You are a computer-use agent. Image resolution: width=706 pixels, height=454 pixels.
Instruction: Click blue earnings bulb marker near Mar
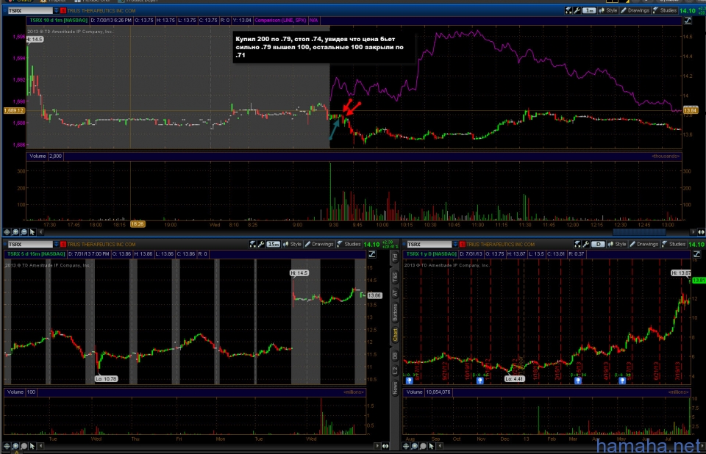(x=578, y=381)
